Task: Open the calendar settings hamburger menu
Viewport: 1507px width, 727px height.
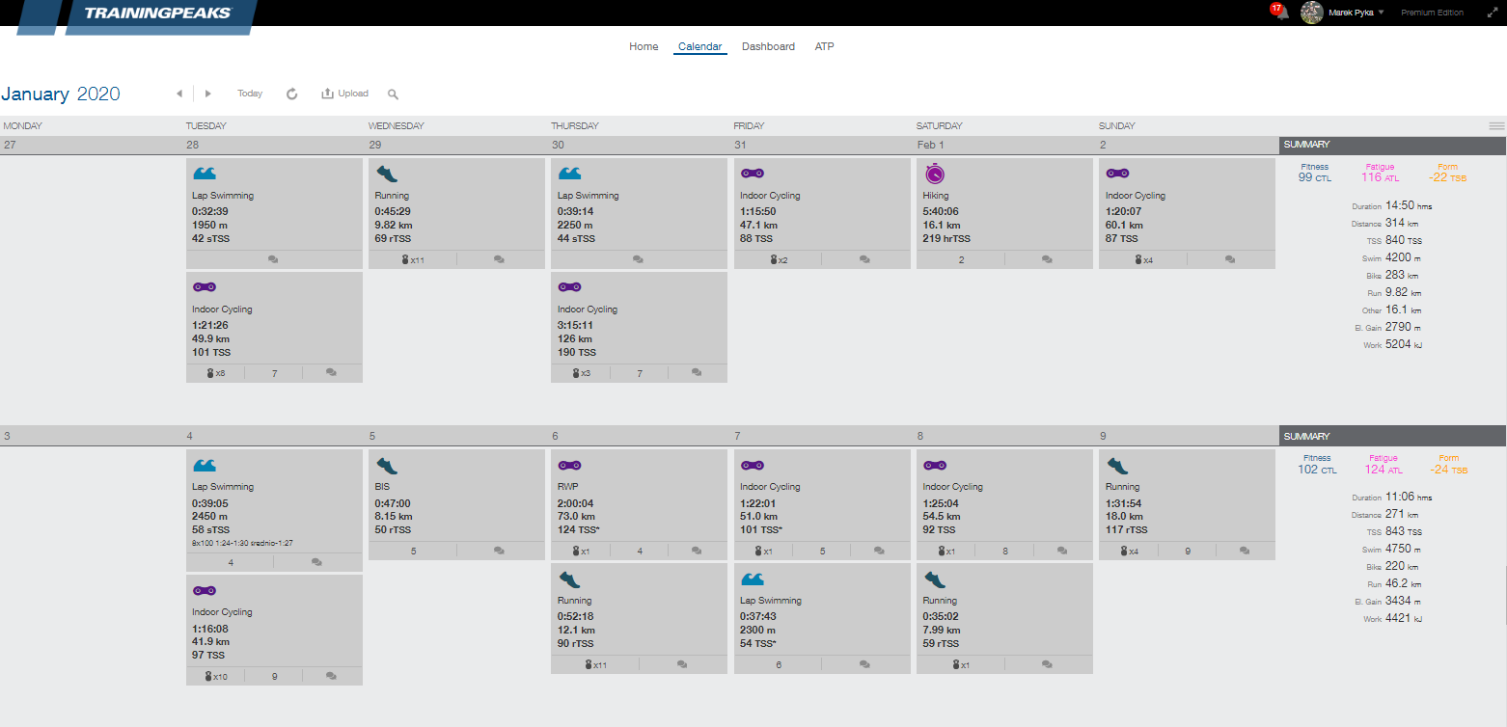Action: point(1496,125)
